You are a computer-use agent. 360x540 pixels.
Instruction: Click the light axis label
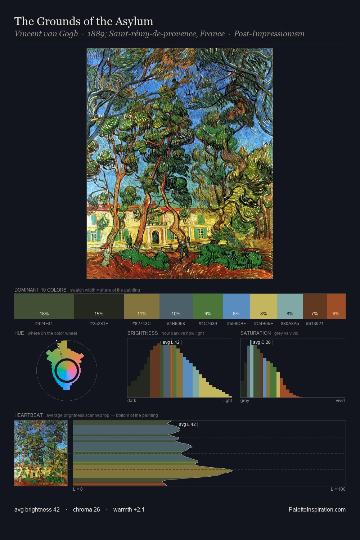pos(228,401)
